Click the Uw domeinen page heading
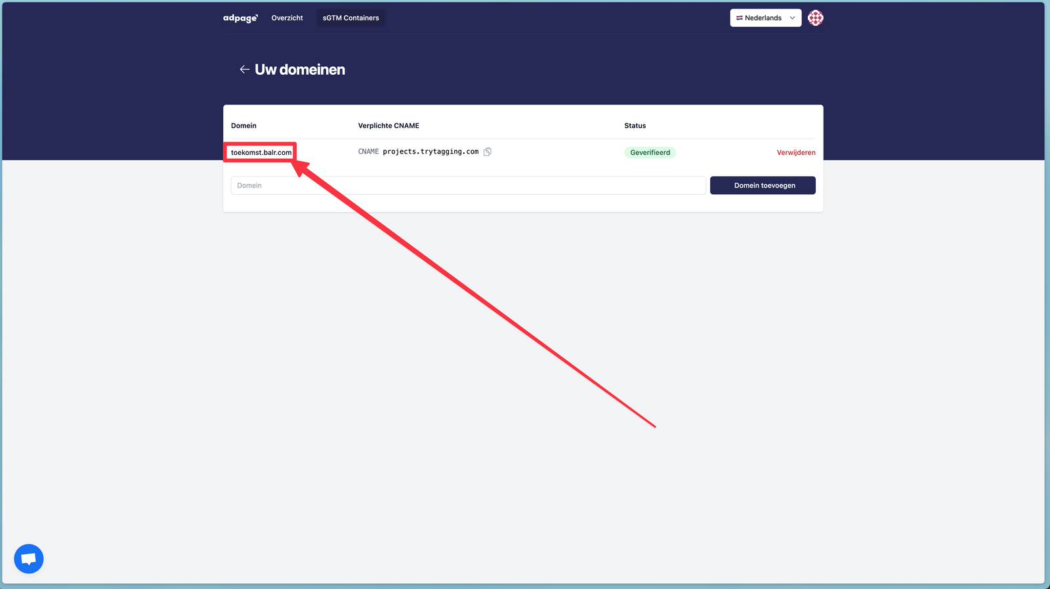Viewport: 1050px width, 589px height. [300, 70]
